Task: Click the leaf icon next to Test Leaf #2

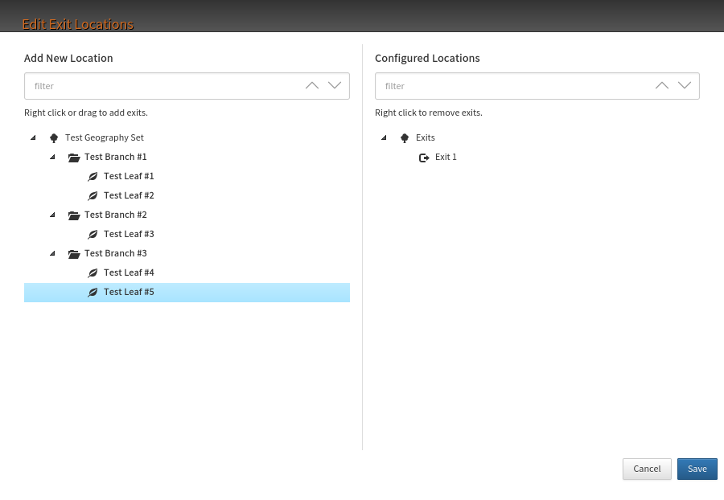Action: click(x=93, y=195)
